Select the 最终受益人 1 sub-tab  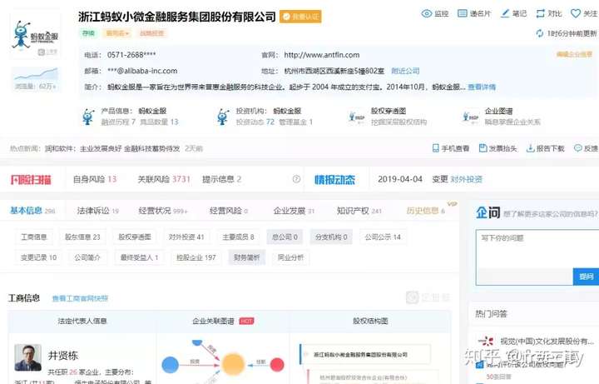(140, 257)
